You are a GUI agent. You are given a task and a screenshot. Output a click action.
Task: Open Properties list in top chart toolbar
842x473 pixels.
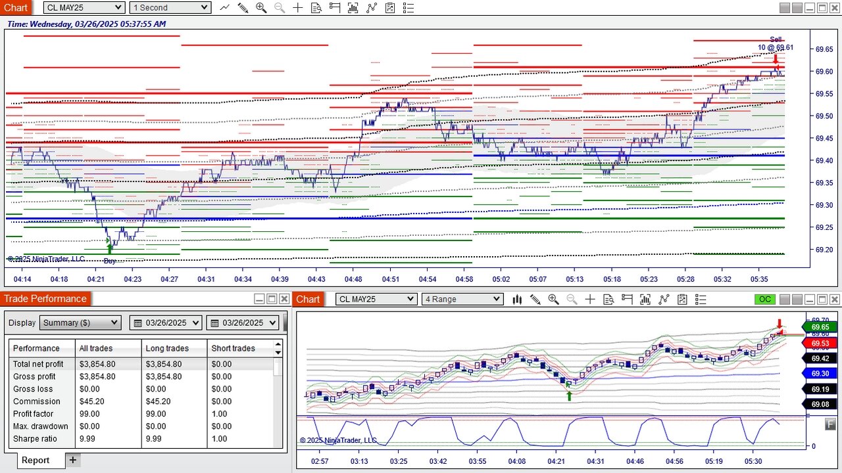(409, 8)
